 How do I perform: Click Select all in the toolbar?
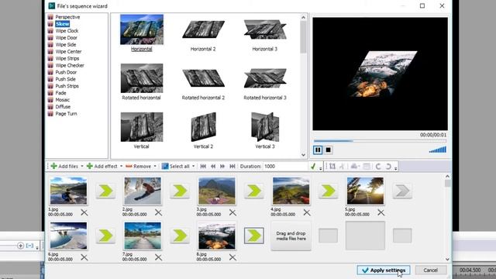(x=176, y=167)
